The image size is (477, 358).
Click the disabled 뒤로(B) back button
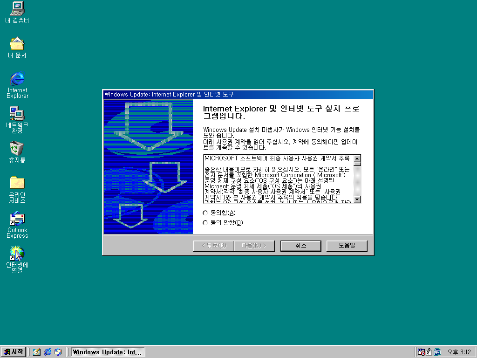click(x=213, y=246)
